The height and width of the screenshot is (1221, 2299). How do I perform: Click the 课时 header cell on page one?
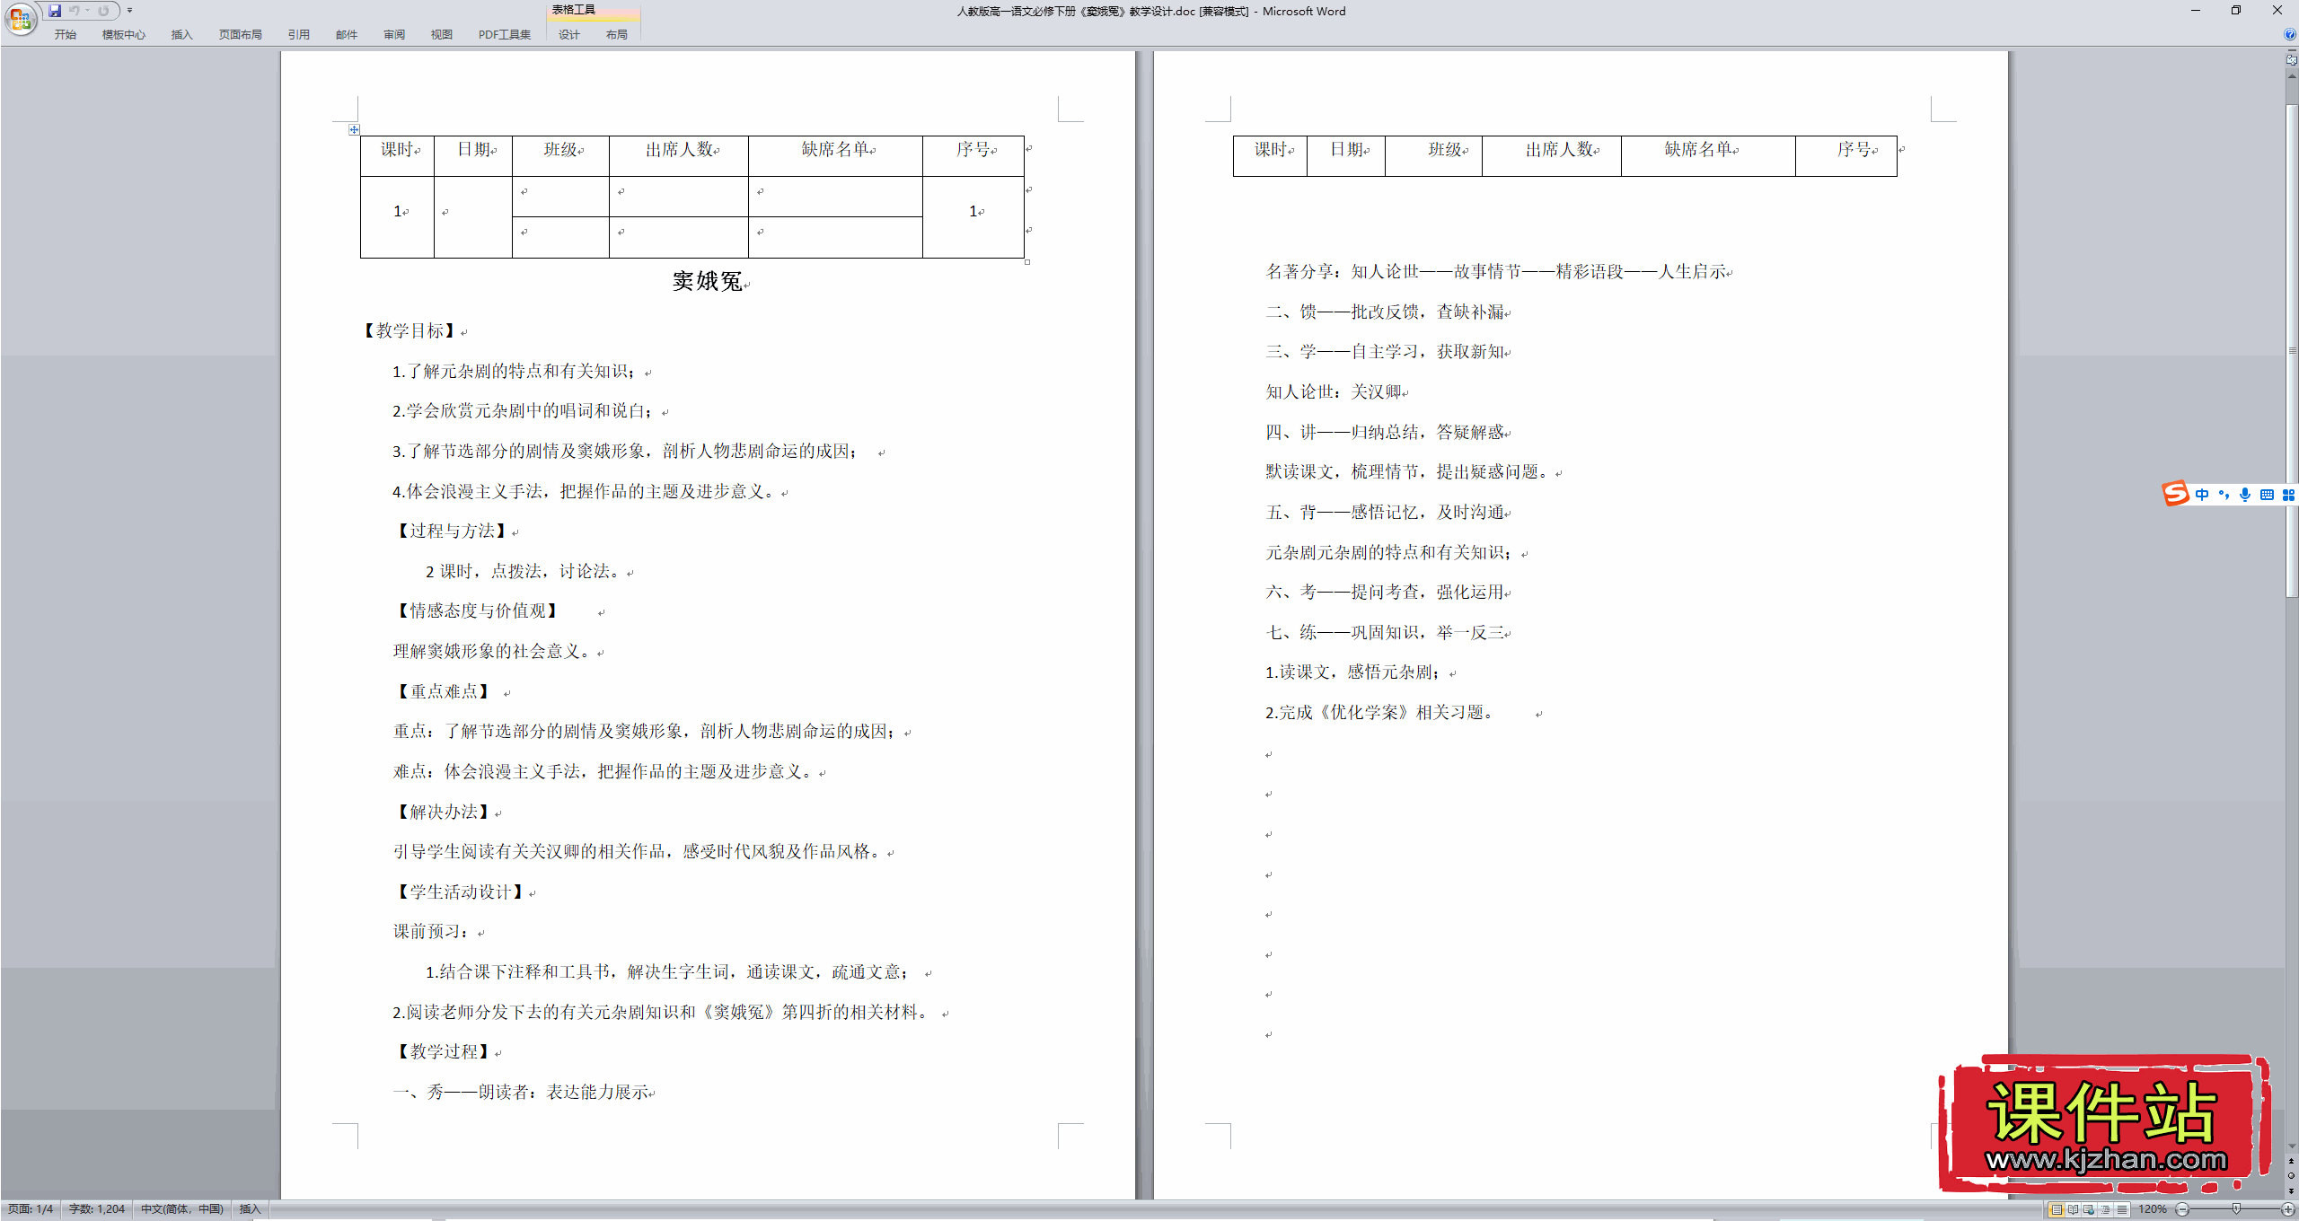click(x=397, y=156)
